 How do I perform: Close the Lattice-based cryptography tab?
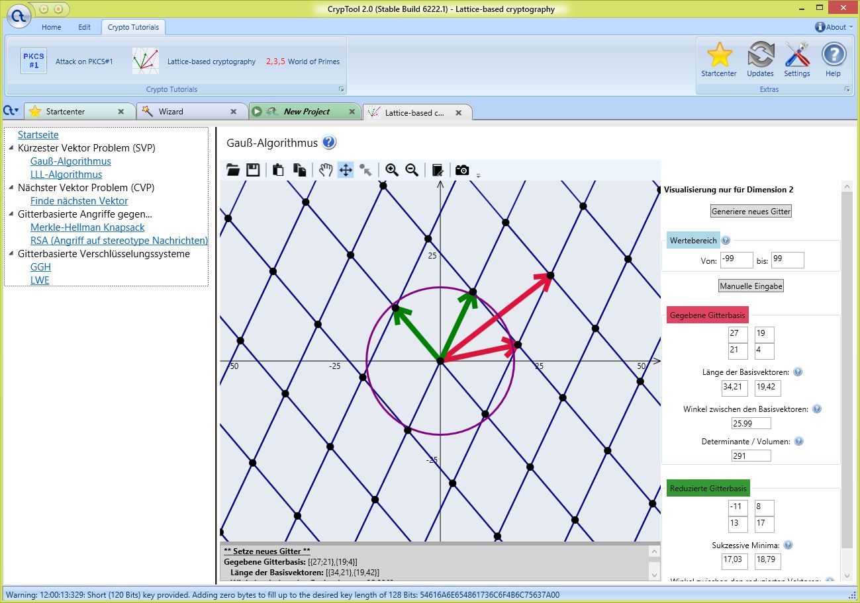tap(459, 112)
